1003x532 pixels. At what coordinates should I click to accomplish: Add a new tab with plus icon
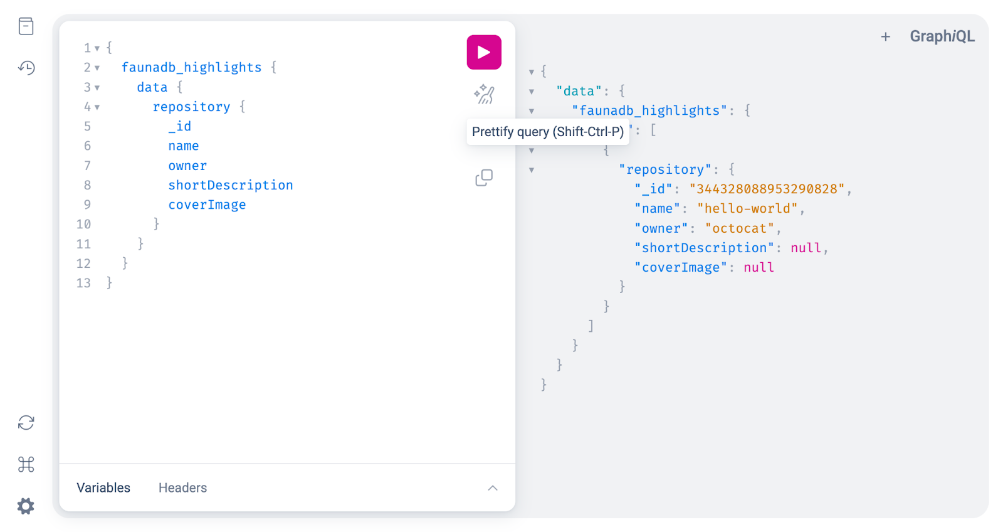coord(885,37)
